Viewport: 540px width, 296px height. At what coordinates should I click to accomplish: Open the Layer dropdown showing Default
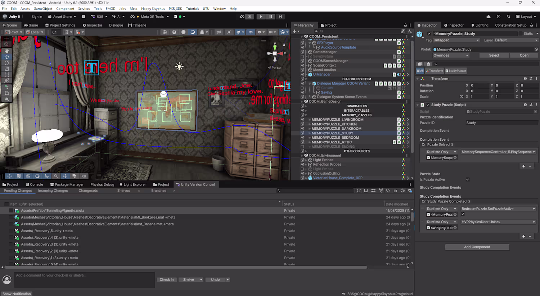coord(516,40)
